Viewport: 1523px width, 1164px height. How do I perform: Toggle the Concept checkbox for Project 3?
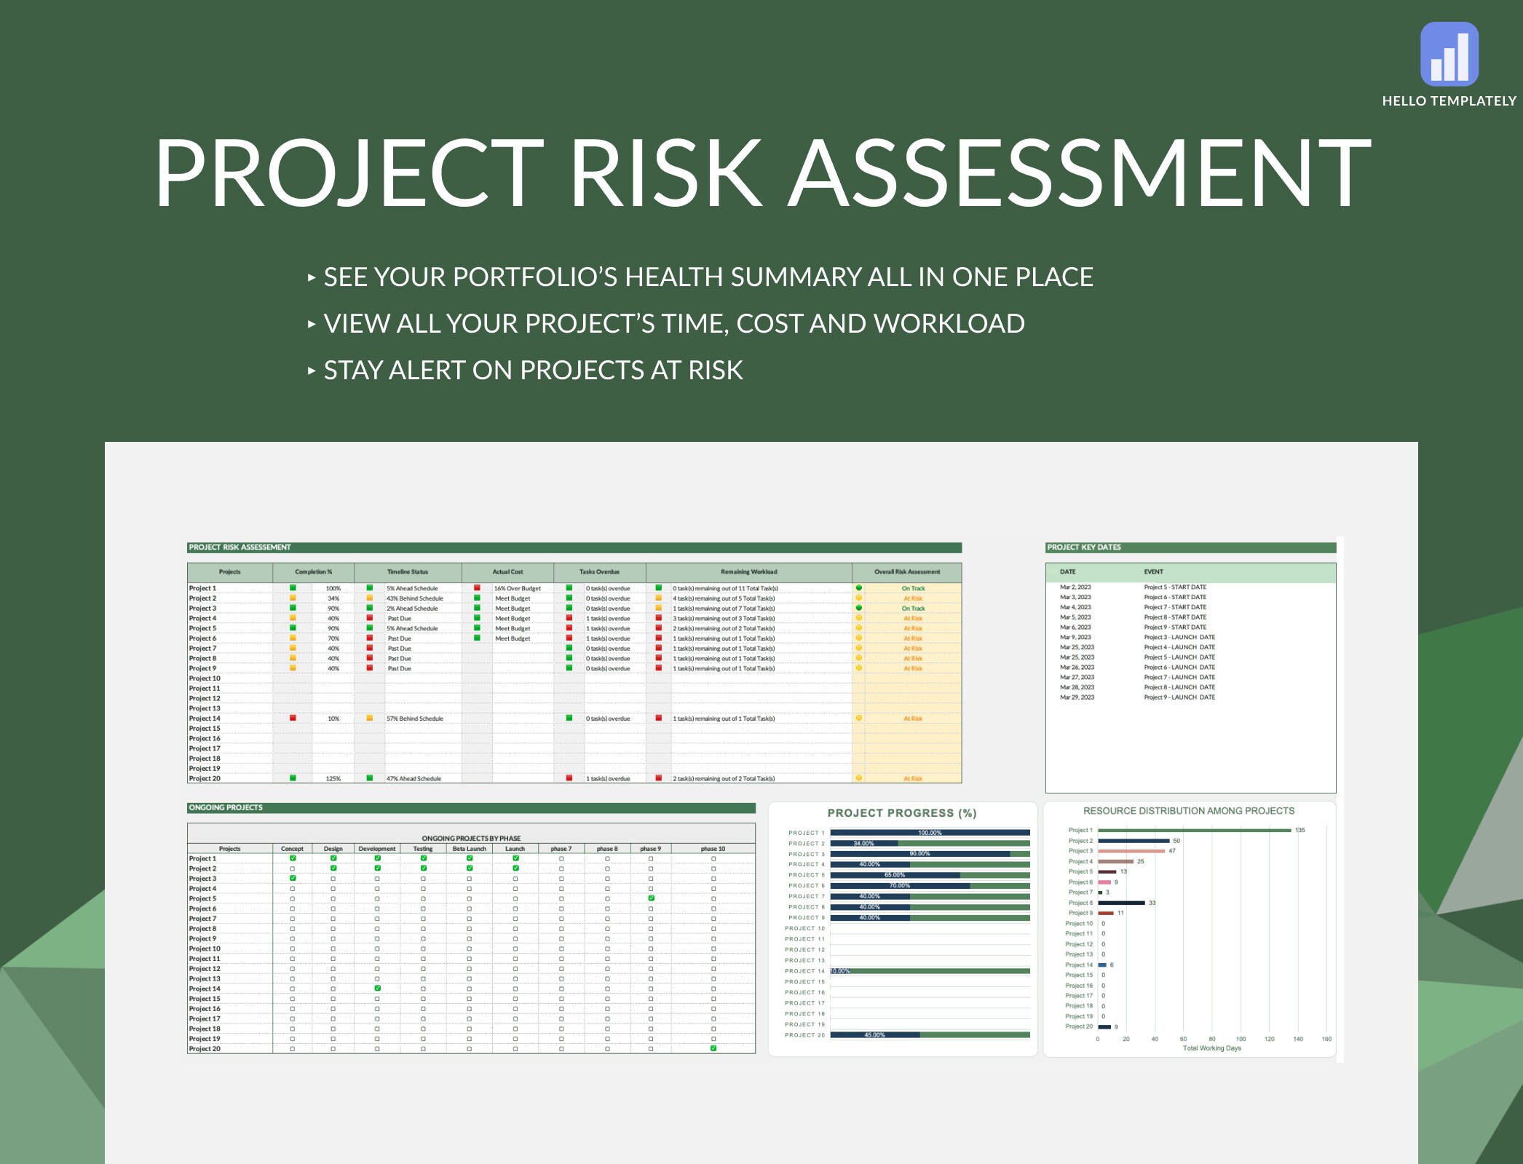coord(292,878)
